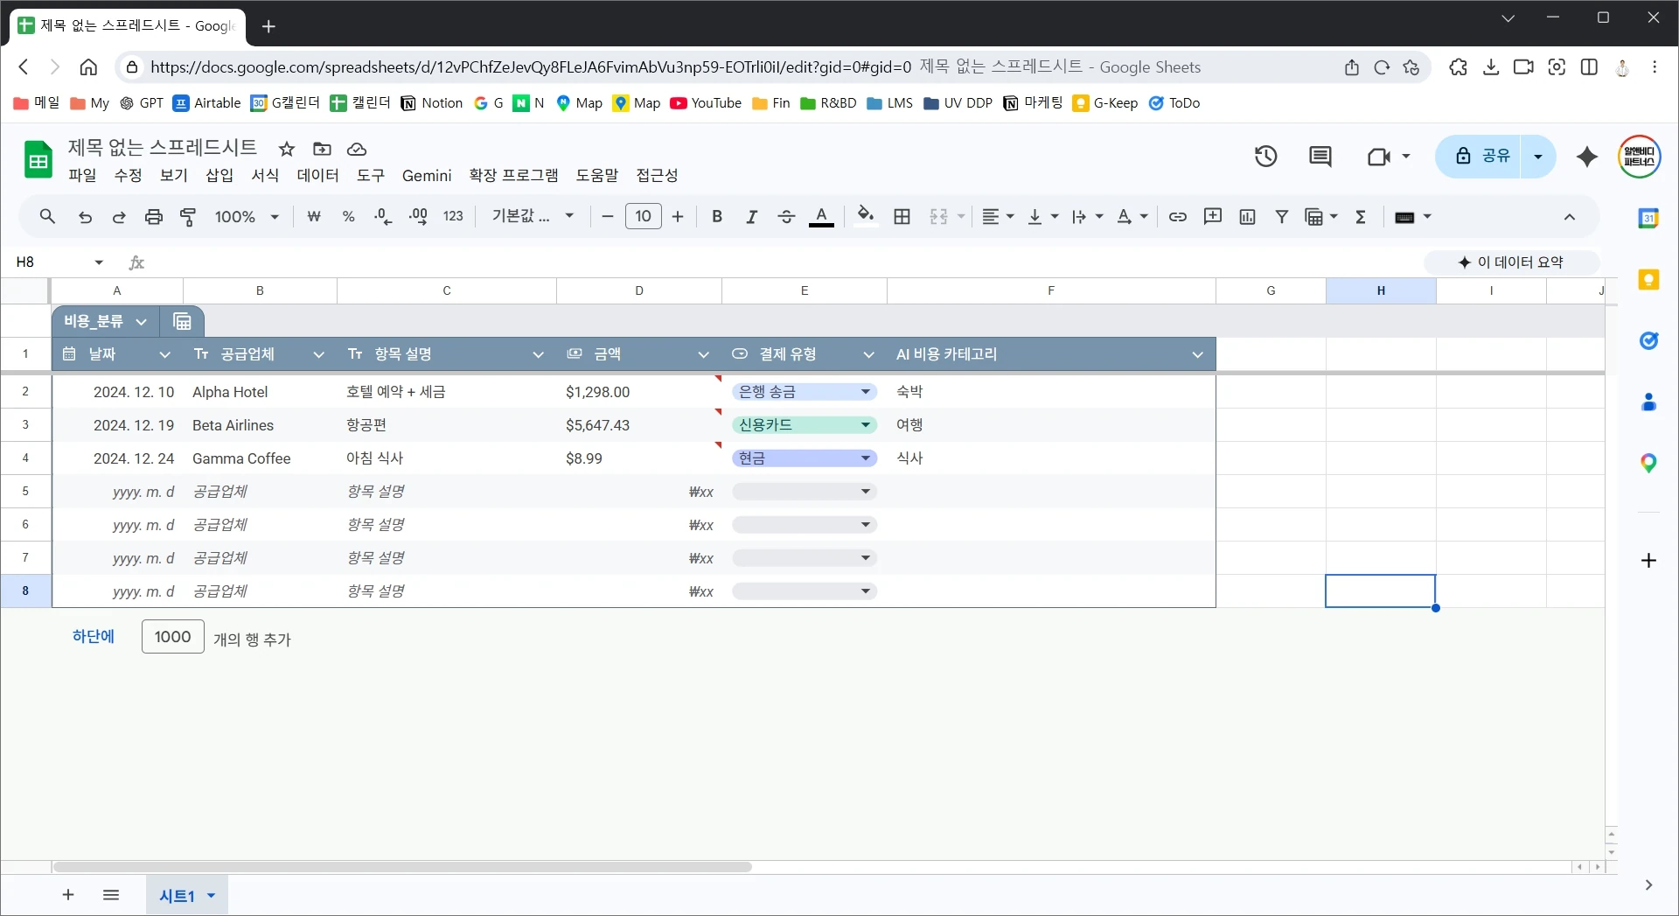This screenshot has height=916, width=1679.
Task: Toggle italic formatting
Action: click(x=751, y=217)
